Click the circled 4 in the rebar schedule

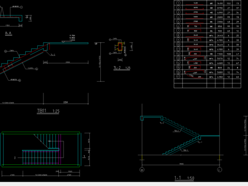tap(178, 17)
